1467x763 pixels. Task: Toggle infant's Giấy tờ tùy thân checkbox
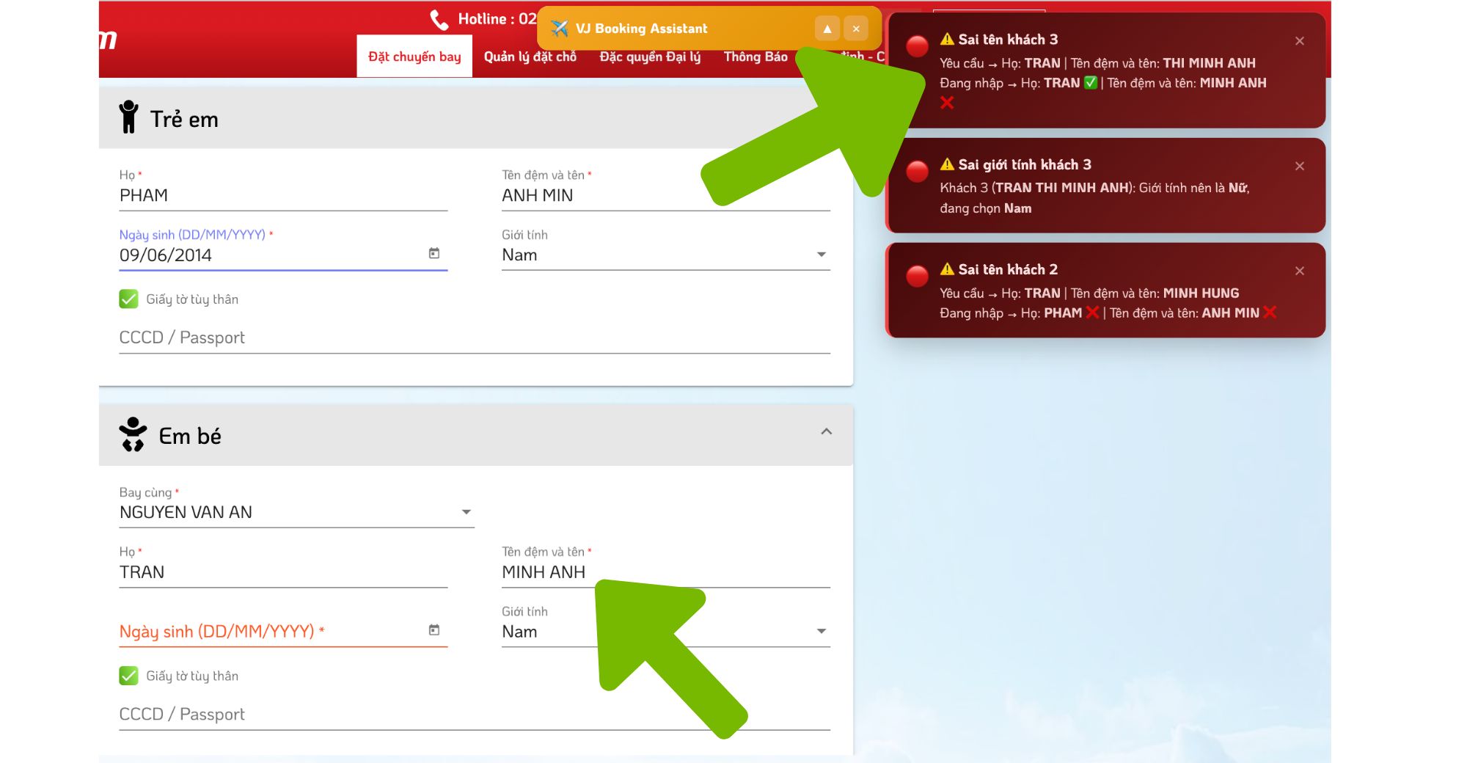128,676
